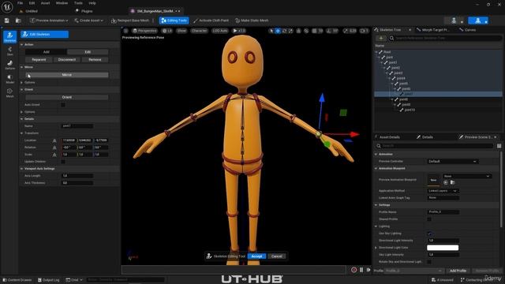Click the Add Profile button
This screenshot has height=284, width=505.
click(458, 271)
